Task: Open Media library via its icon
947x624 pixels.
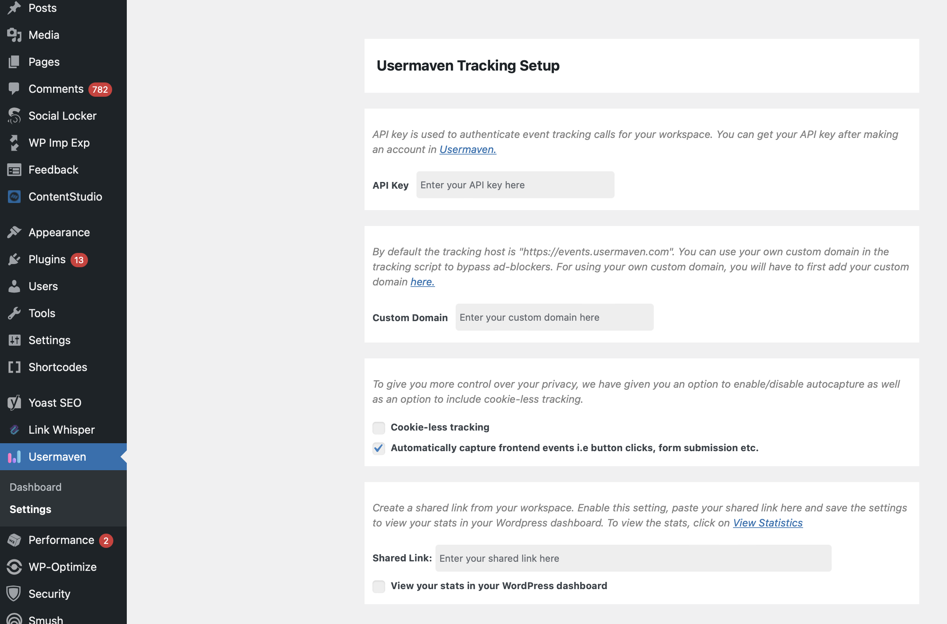Action: pyautogui.click(x=14, y=35)
